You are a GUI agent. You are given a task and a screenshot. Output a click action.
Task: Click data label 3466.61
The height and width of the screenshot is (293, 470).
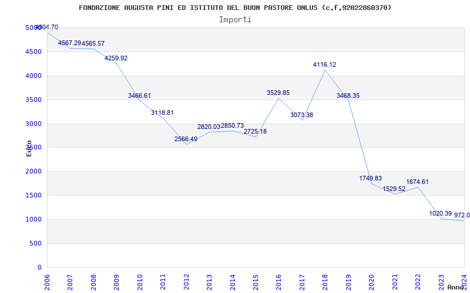point(139,96)
